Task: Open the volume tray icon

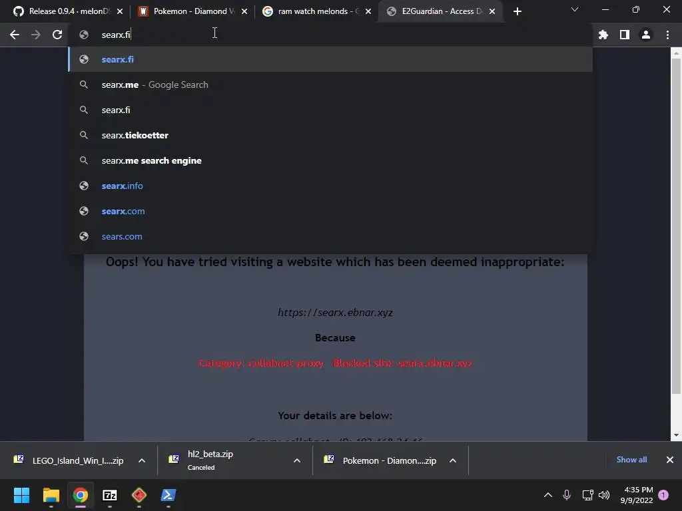Action: 604,495
